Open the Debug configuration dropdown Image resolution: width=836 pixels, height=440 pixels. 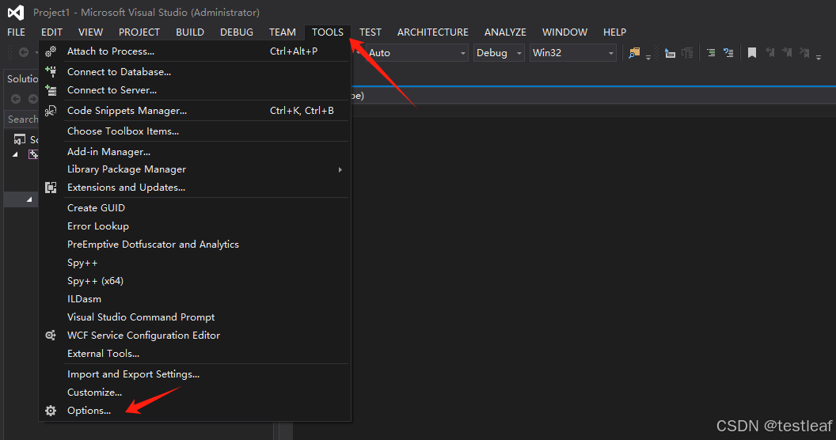click(x=499, y=53)
